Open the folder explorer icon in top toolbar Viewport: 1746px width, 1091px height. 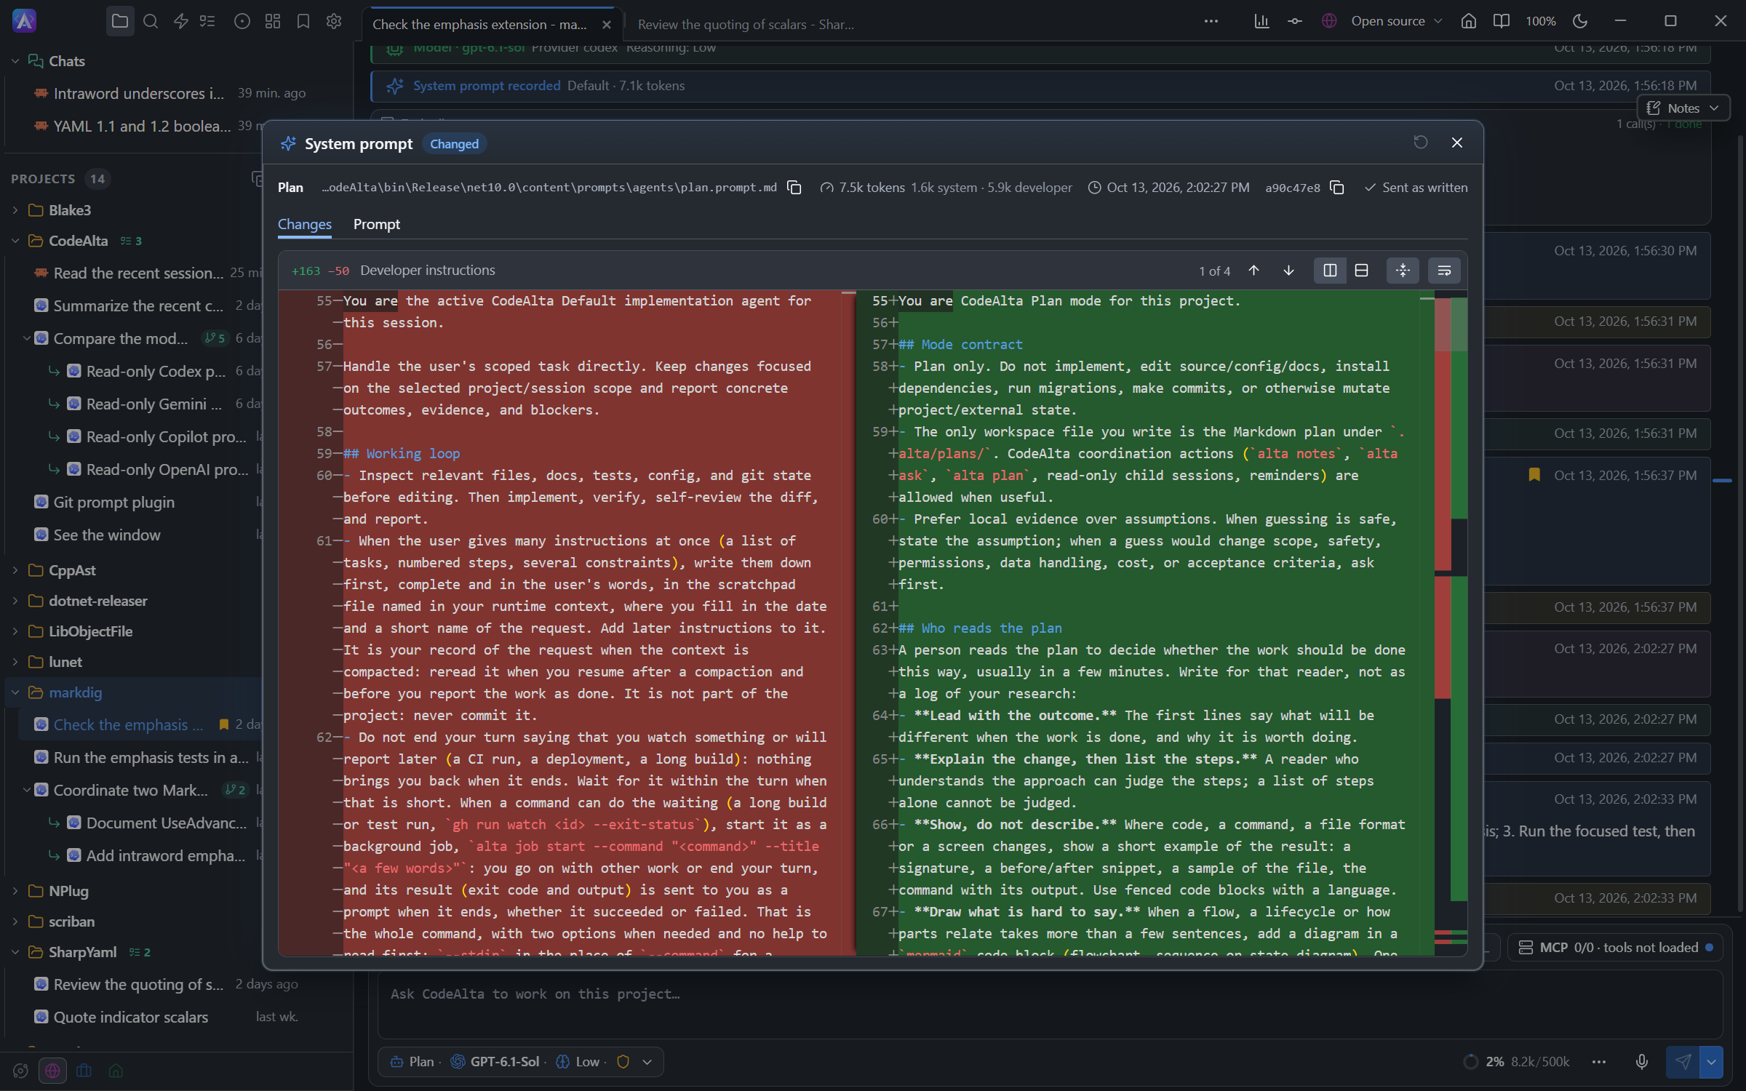(x=120, y=21)
